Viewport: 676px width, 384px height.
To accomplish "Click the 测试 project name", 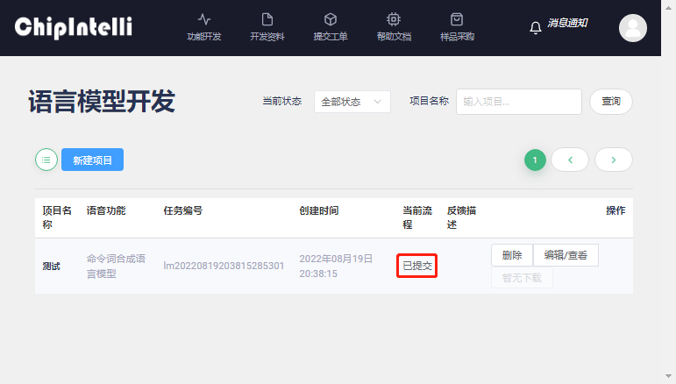I will click(x=52, y=266).
